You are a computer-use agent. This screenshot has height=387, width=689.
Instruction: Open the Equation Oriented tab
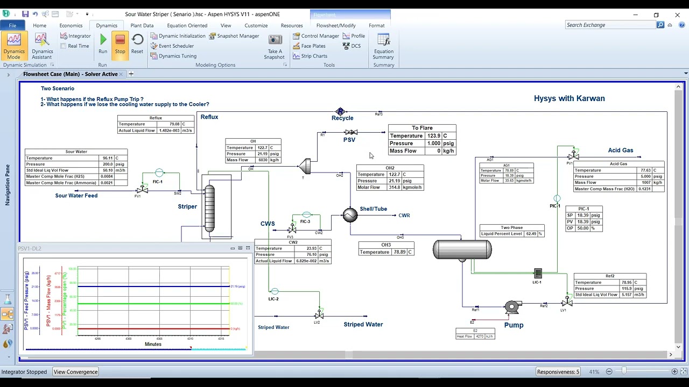(x=187, y=25)
